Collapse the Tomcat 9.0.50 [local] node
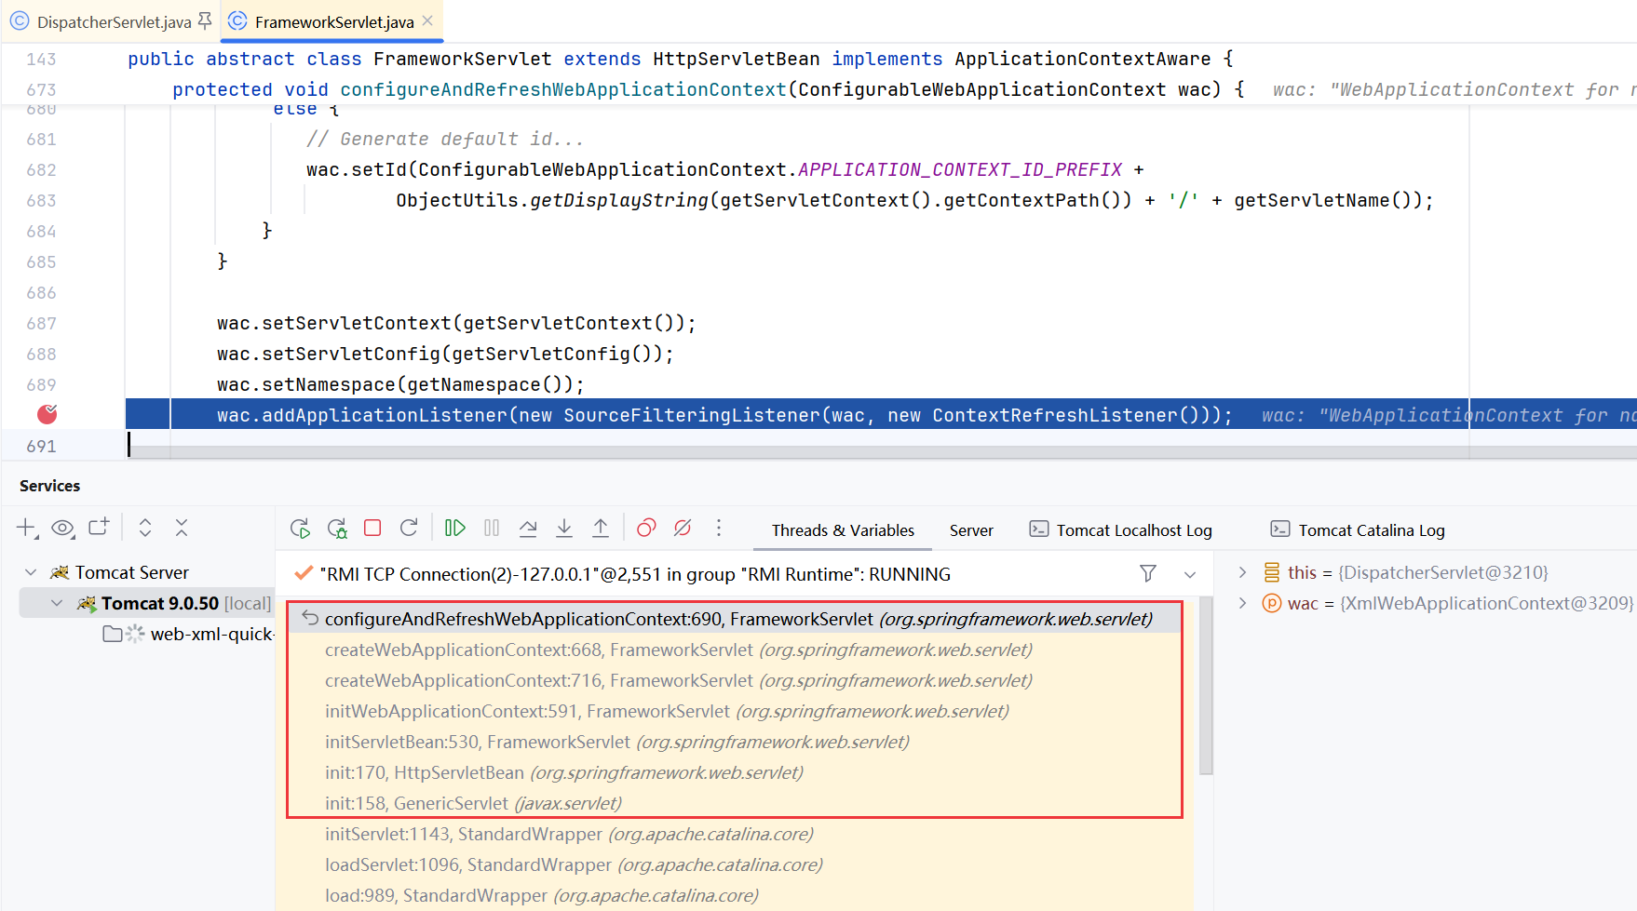The image size is (1637, 911). 57,603
